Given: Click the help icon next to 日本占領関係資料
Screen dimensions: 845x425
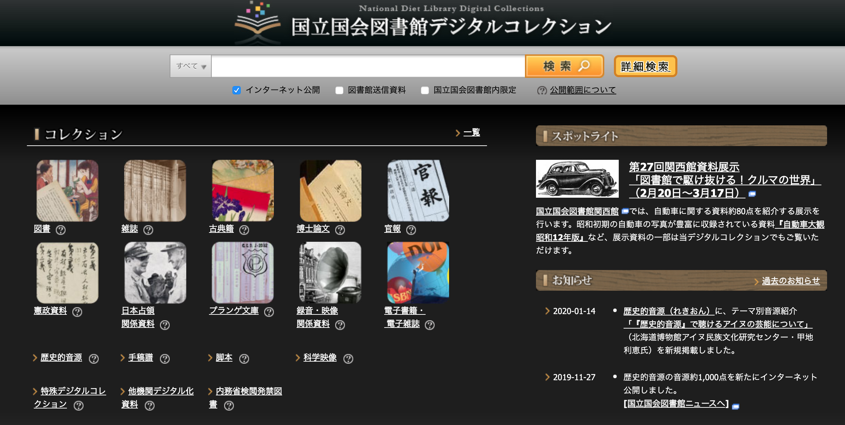Looking at the screenshot, I should click(165, 325).
